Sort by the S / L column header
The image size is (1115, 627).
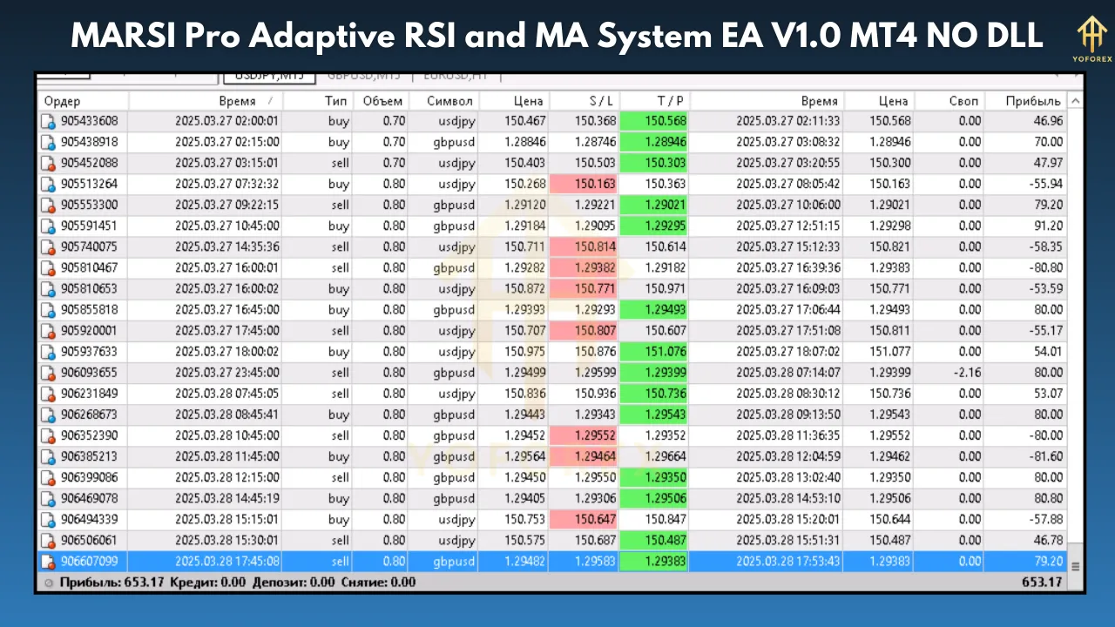(x=584, y=101)
